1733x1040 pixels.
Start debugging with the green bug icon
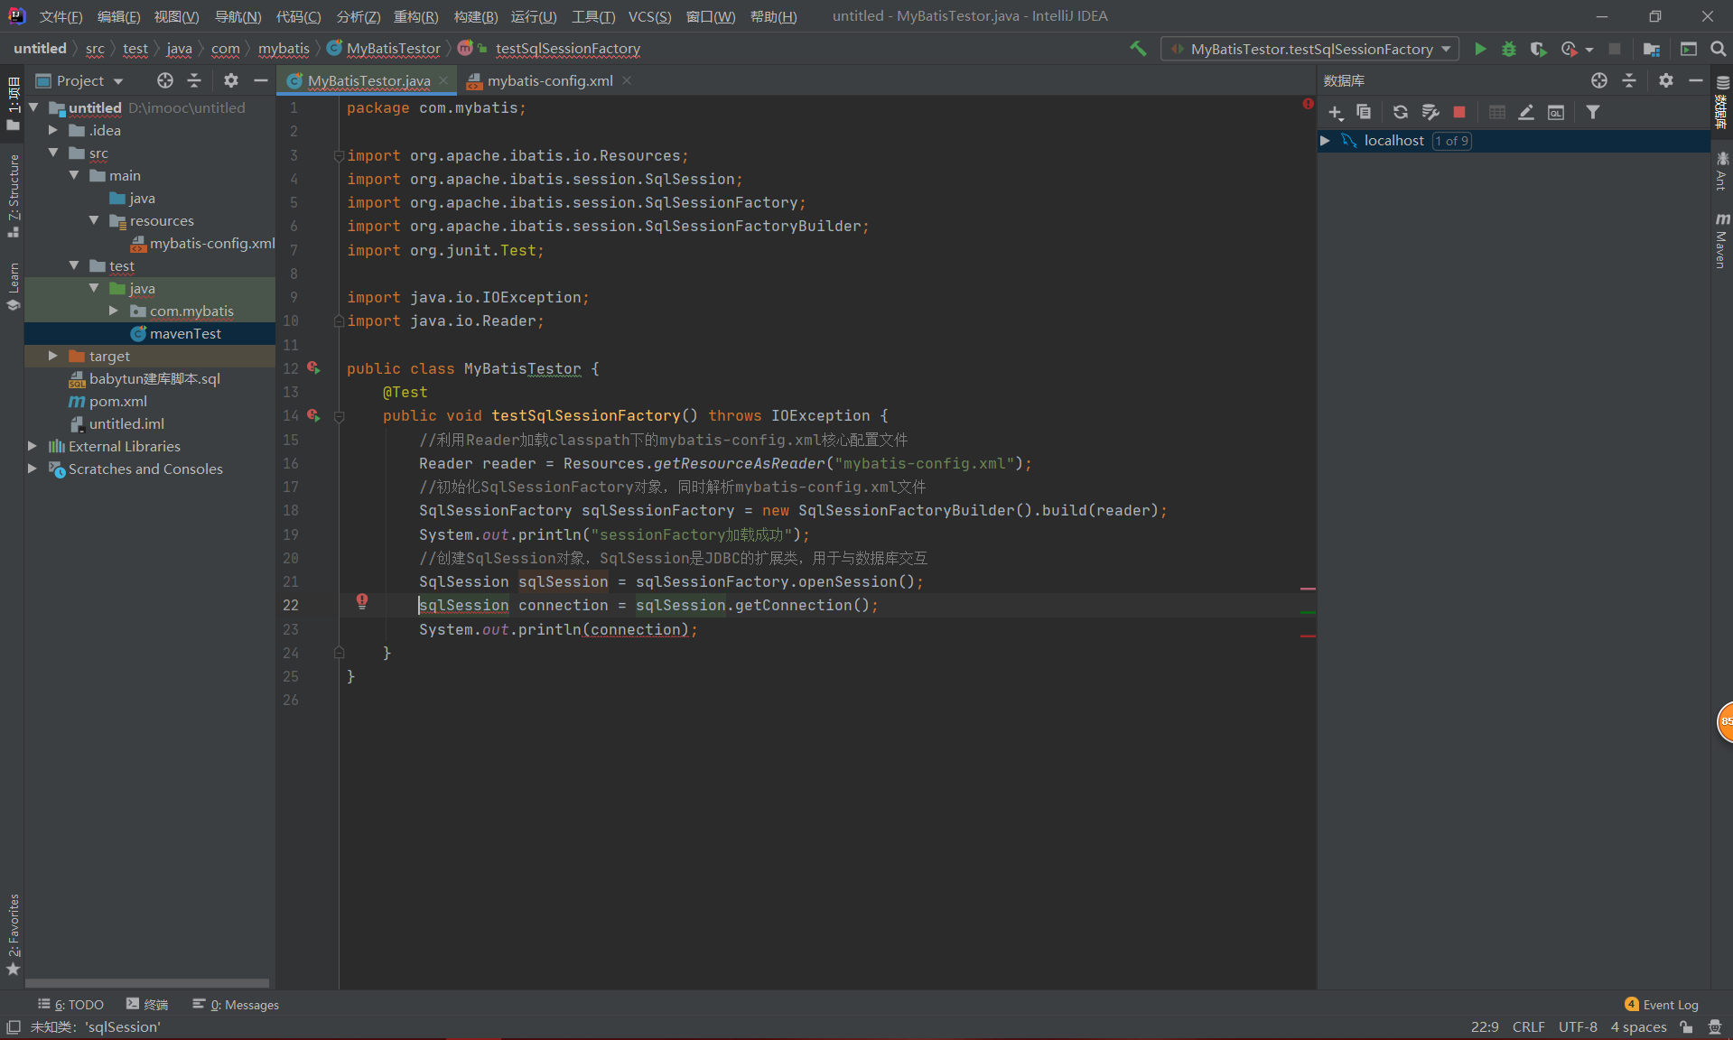pyautogui.click(x=1509, y=49)
